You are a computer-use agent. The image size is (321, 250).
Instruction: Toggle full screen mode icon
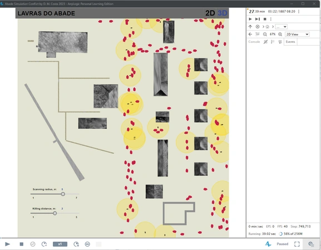pos(297,244)
